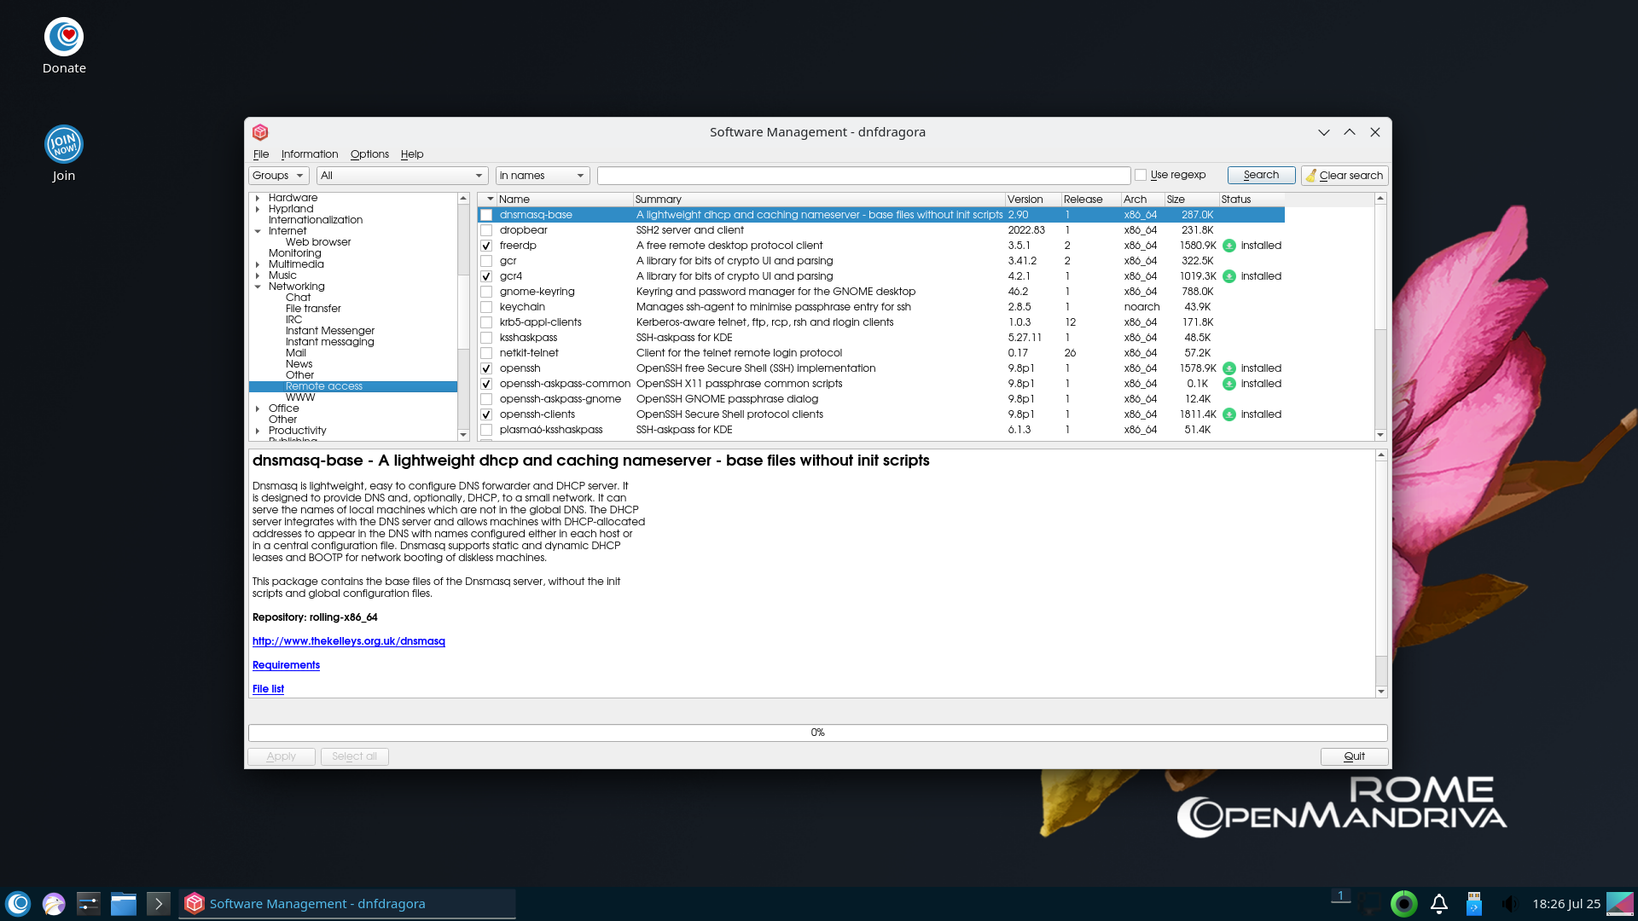Open the File menu
The image size is (1638, 921).
[261, 154]
